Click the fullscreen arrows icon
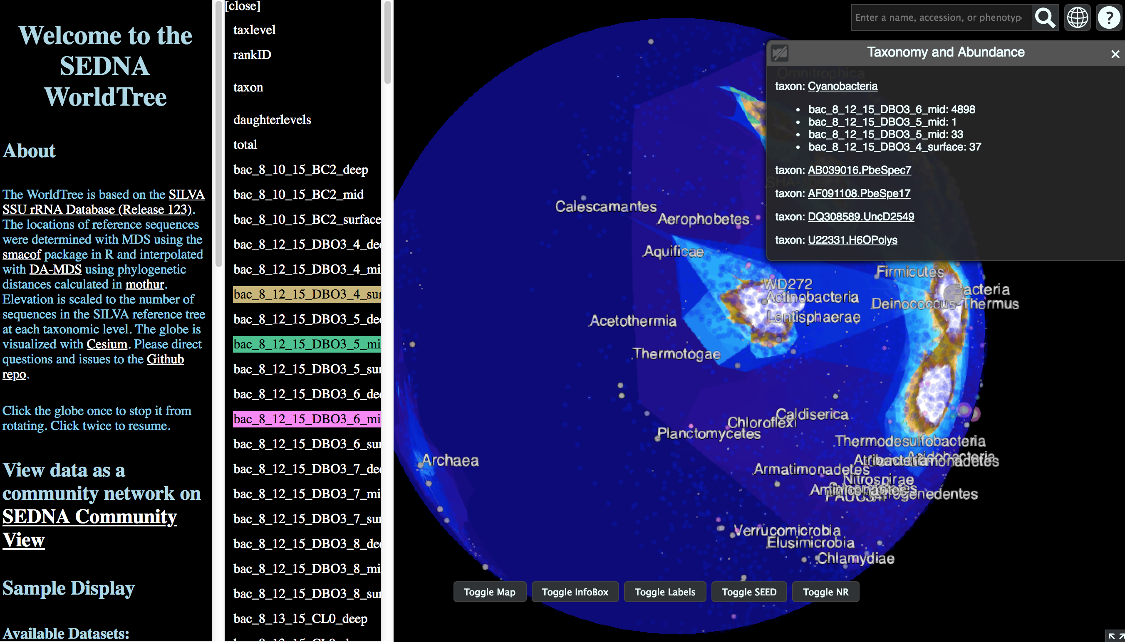The width and height of the screenshot is (1125, 642). click(1116, 636)
